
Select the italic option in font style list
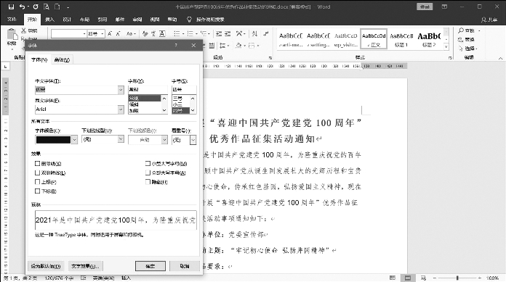coord(144,104)
